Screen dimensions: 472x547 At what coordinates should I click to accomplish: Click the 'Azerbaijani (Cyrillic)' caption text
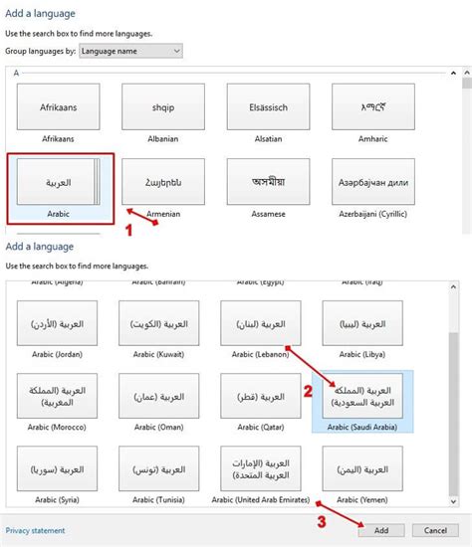tap(373, 214)
